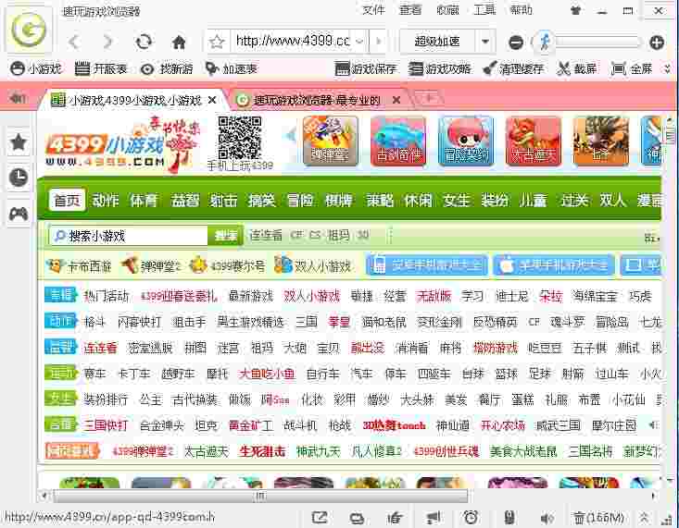Mute sound with the speaker icon
Screen dimensions: 679x528
click(x=547, y=517)
